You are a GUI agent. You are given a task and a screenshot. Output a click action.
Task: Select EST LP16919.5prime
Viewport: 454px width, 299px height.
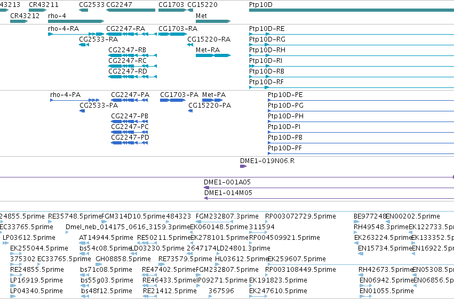pos(36,280)
